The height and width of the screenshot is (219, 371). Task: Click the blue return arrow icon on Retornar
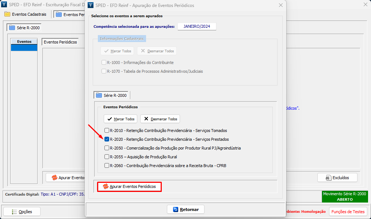(175, 209)
